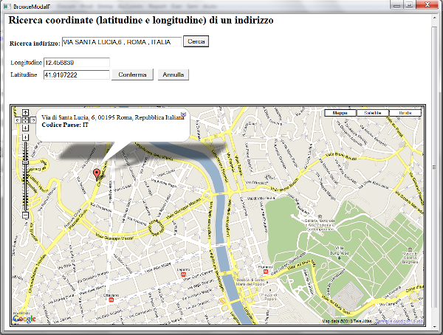Switch to Mappa map view
Screen dimensions: 443x335
coord(340,113)
